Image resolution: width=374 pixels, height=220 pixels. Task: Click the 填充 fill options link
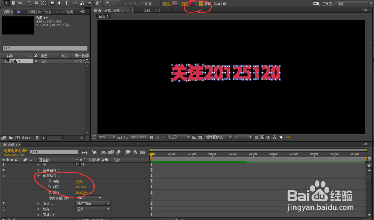167,4
